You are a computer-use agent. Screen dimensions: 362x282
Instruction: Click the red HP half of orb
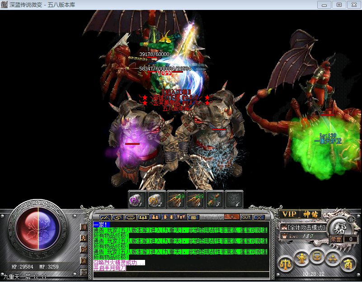click(27, 229)
